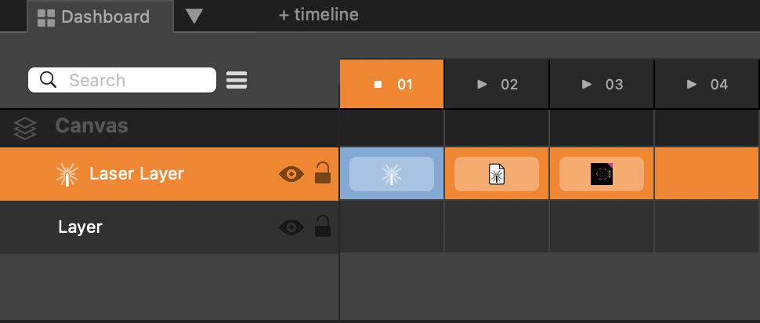760x323 pixels.
Task: Hide the Laser Layer with eye icon
Action: [291, 174]
